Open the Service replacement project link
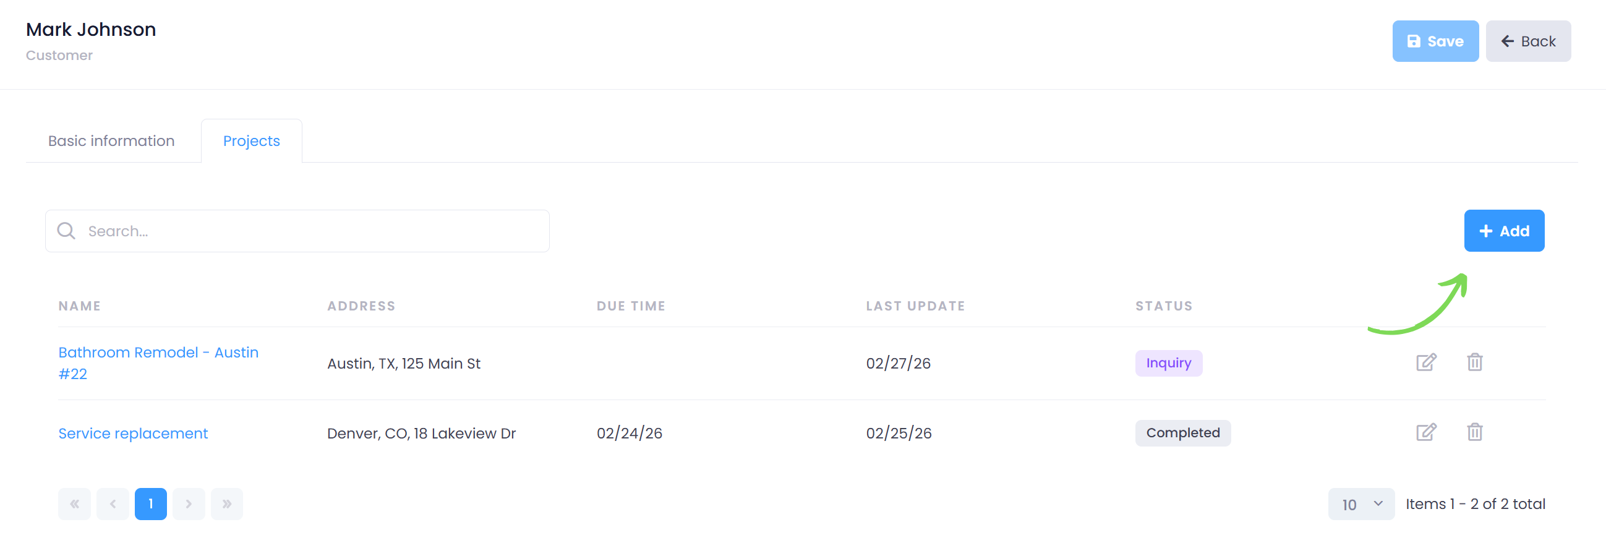Image resolution: width=1606 pixels, height=556 pixels. (x=133, y=433)
